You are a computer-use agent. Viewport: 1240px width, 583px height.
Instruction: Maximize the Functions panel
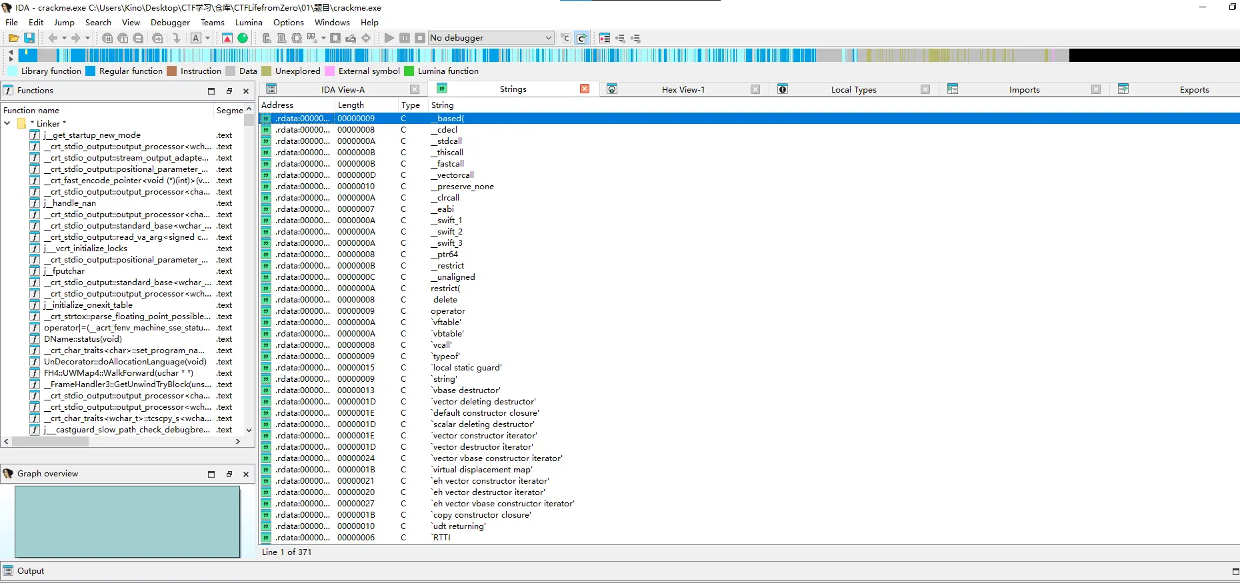pos(211,91)
